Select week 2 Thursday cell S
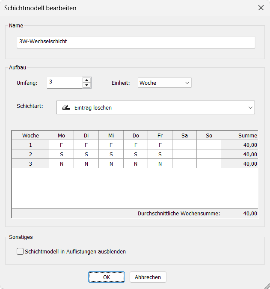270x289 pixels. point(136,154)
